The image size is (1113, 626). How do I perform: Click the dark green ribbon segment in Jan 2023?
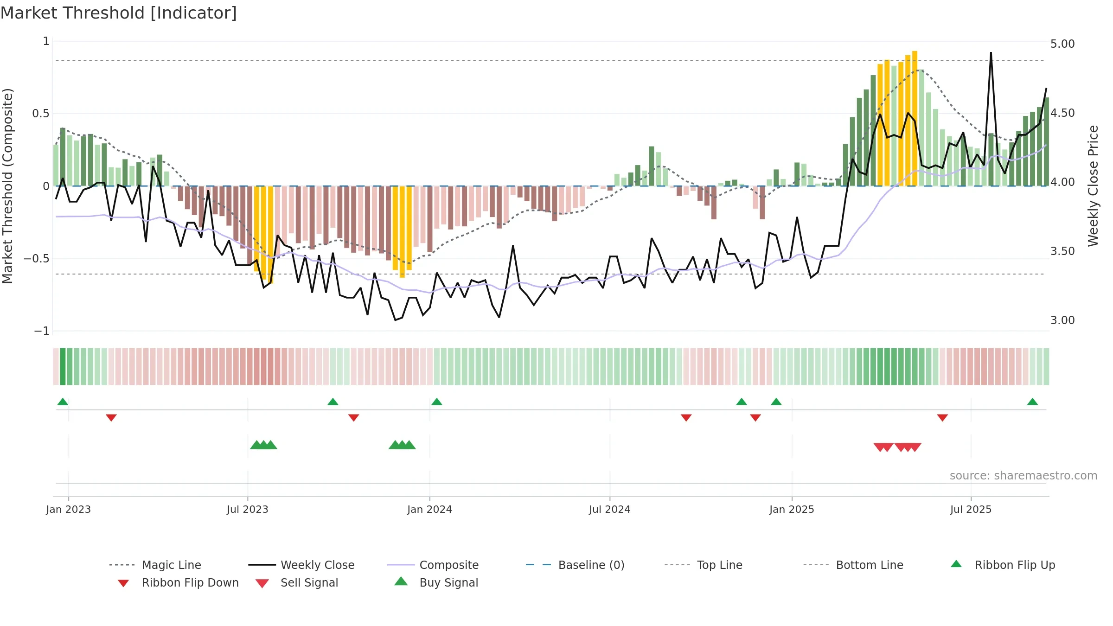pos(63,366)
